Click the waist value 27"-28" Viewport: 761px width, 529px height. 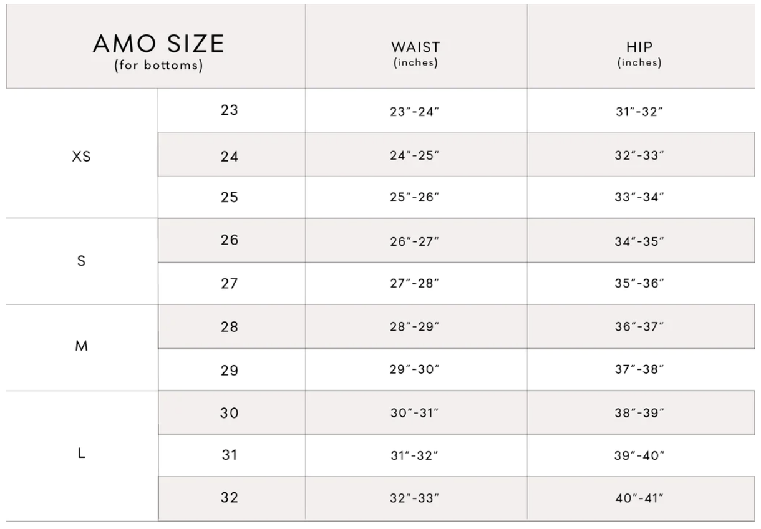pos(415,284)
